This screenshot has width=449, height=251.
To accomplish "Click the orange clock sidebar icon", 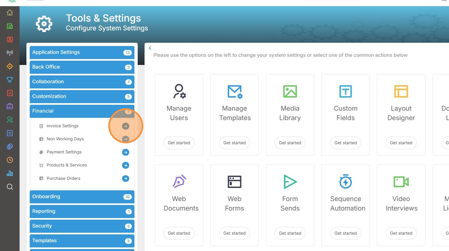I will 10,160.
